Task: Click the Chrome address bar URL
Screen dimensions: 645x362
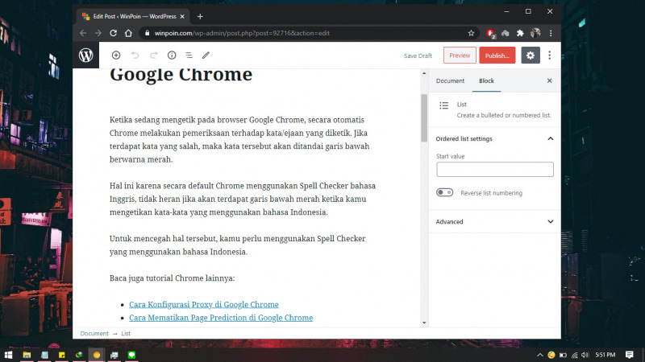Action: (242, 33)
